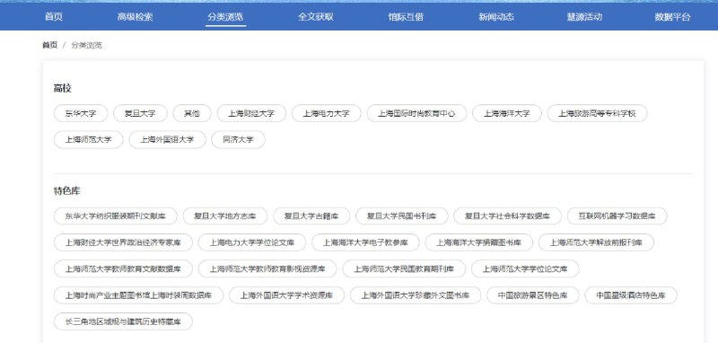This screenshot has height=343, width=718.
Task: Choose the 上海海洋大学 tag
Action: coord(507,113)
